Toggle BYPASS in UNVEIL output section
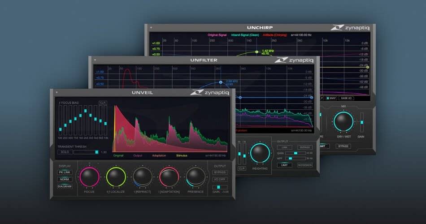 220,172
